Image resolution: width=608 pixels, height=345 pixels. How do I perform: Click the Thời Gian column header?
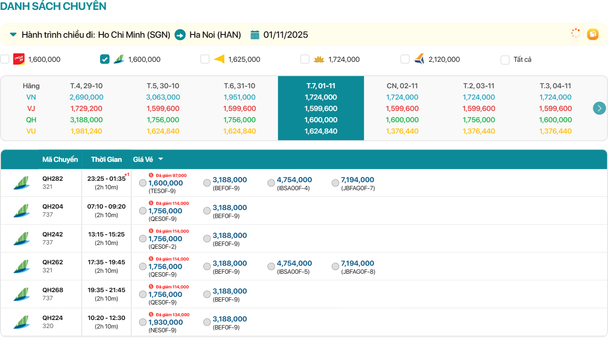point(106,160)
